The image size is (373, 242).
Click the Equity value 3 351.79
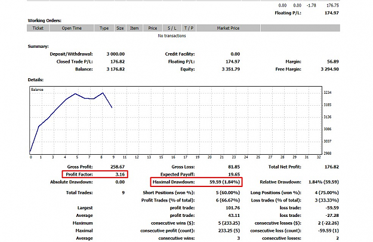tap(231, 69)
